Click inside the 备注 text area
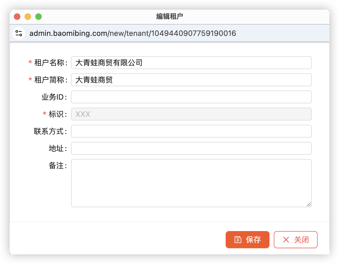This screenshot has height=264, width=339. click(191, 183)
